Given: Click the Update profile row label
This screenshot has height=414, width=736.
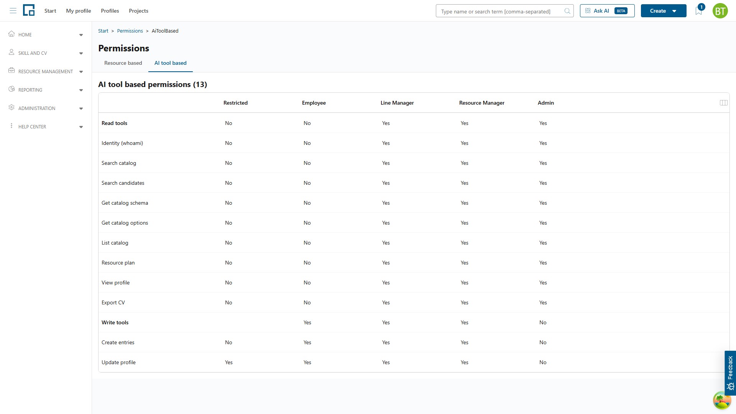Looking at the screenshot, I should tap(118, 362).
